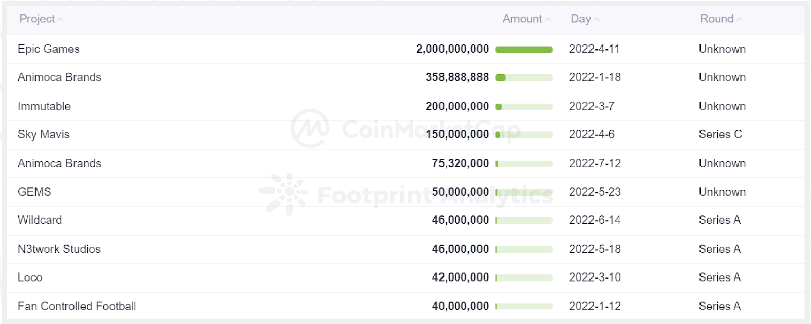
Task: Sort by Round column arrow
Action: pos(740,19)
